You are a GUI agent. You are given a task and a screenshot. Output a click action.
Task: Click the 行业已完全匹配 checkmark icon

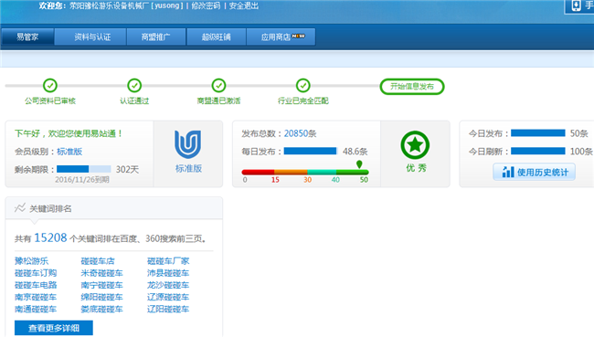tap(303, 86)
